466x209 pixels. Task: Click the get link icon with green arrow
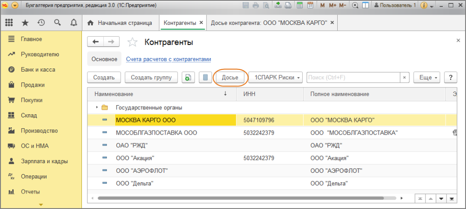[278, 5]
